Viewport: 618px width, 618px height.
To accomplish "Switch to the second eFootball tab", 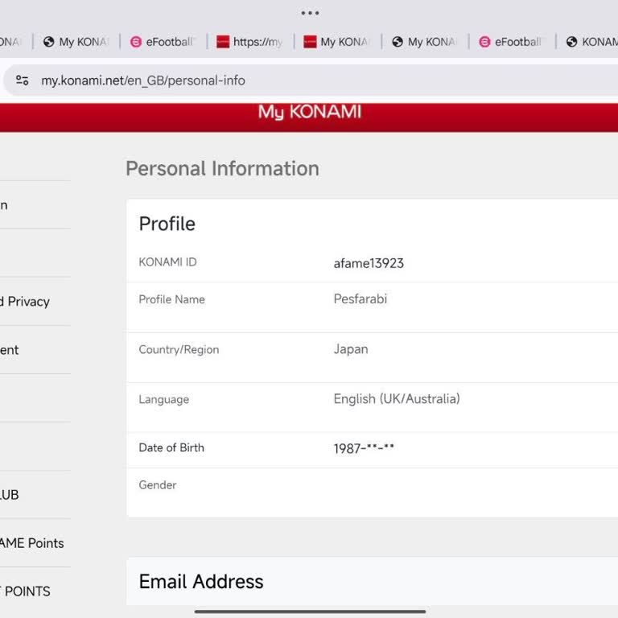I will pos(512,42).
